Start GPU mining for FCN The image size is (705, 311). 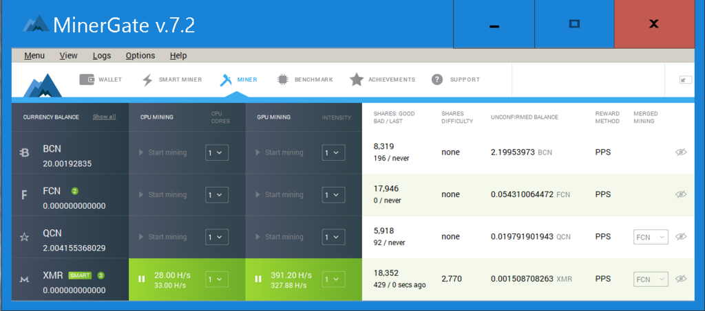(280, 194)
